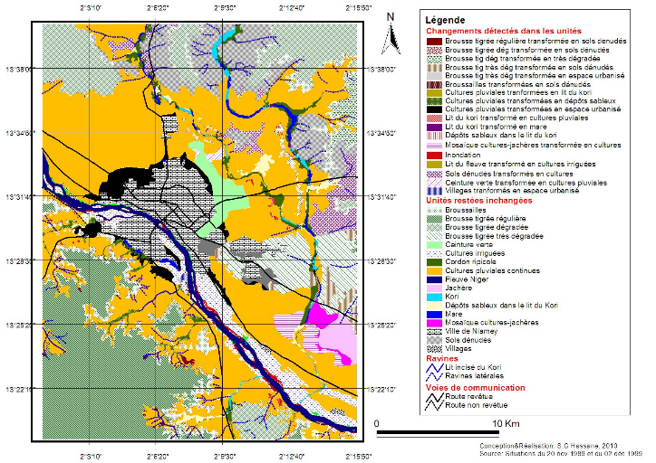Viewport: 656px width, 463px height.
Task: Pick the purple Lit du kori transformé en mare swatch
Action: (x=434, y=127)
